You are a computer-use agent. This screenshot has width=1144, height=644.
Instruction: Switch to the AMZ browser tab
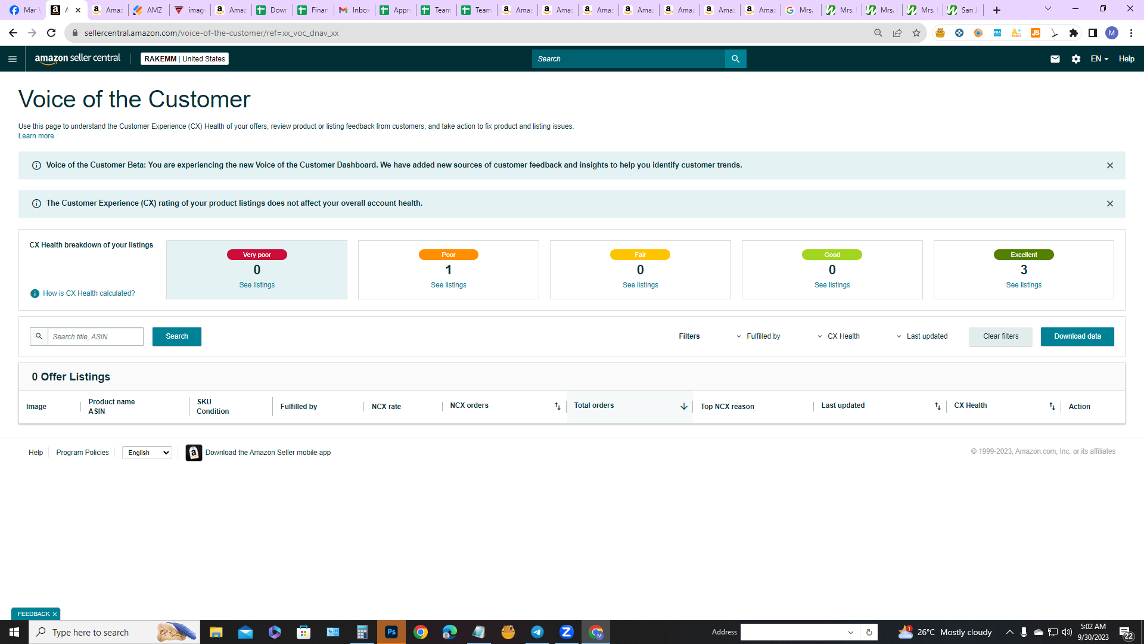coord(148,10)
